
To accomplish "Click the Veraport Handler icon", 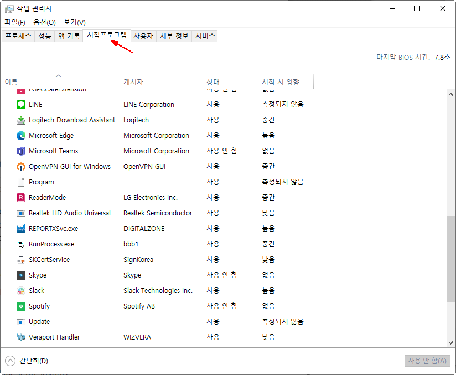I will coord(21,337).
